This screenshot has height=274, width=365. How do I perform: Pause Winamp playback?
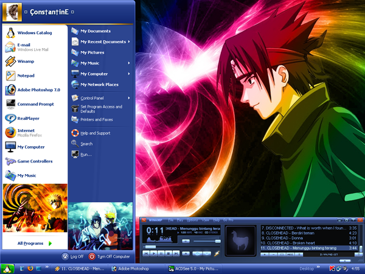point(161,253)
